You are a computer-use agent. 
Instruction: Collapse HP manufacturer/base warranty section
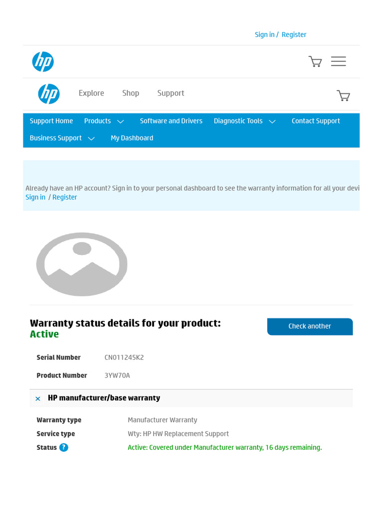coord(38,399)
